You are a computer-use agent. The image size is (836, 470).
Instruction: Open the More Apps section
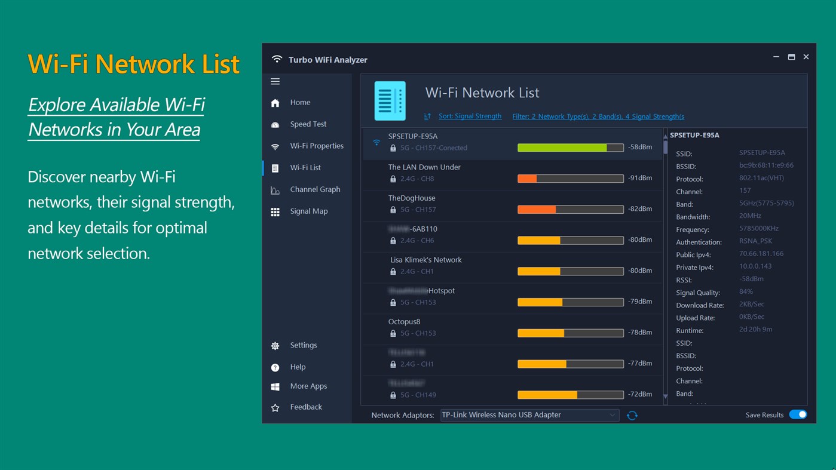[308, 386]
